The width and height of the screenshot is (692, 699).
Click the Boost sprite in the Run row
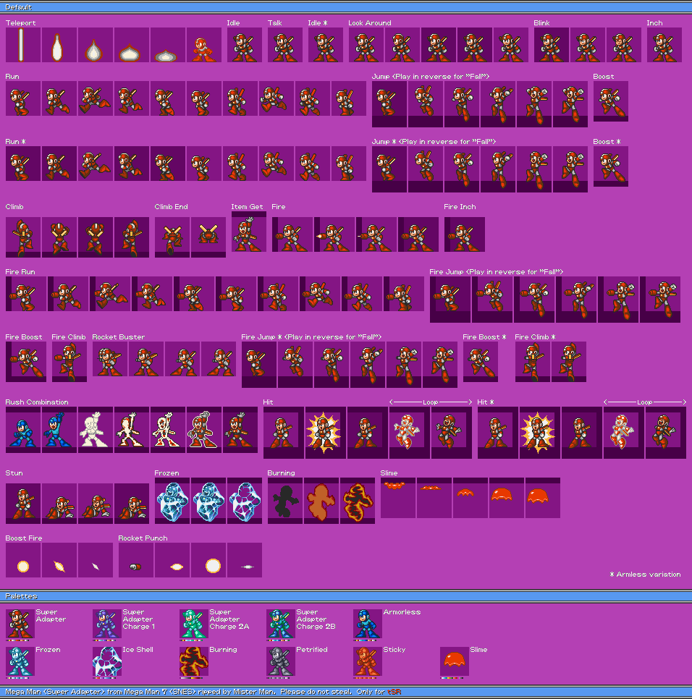610,101
